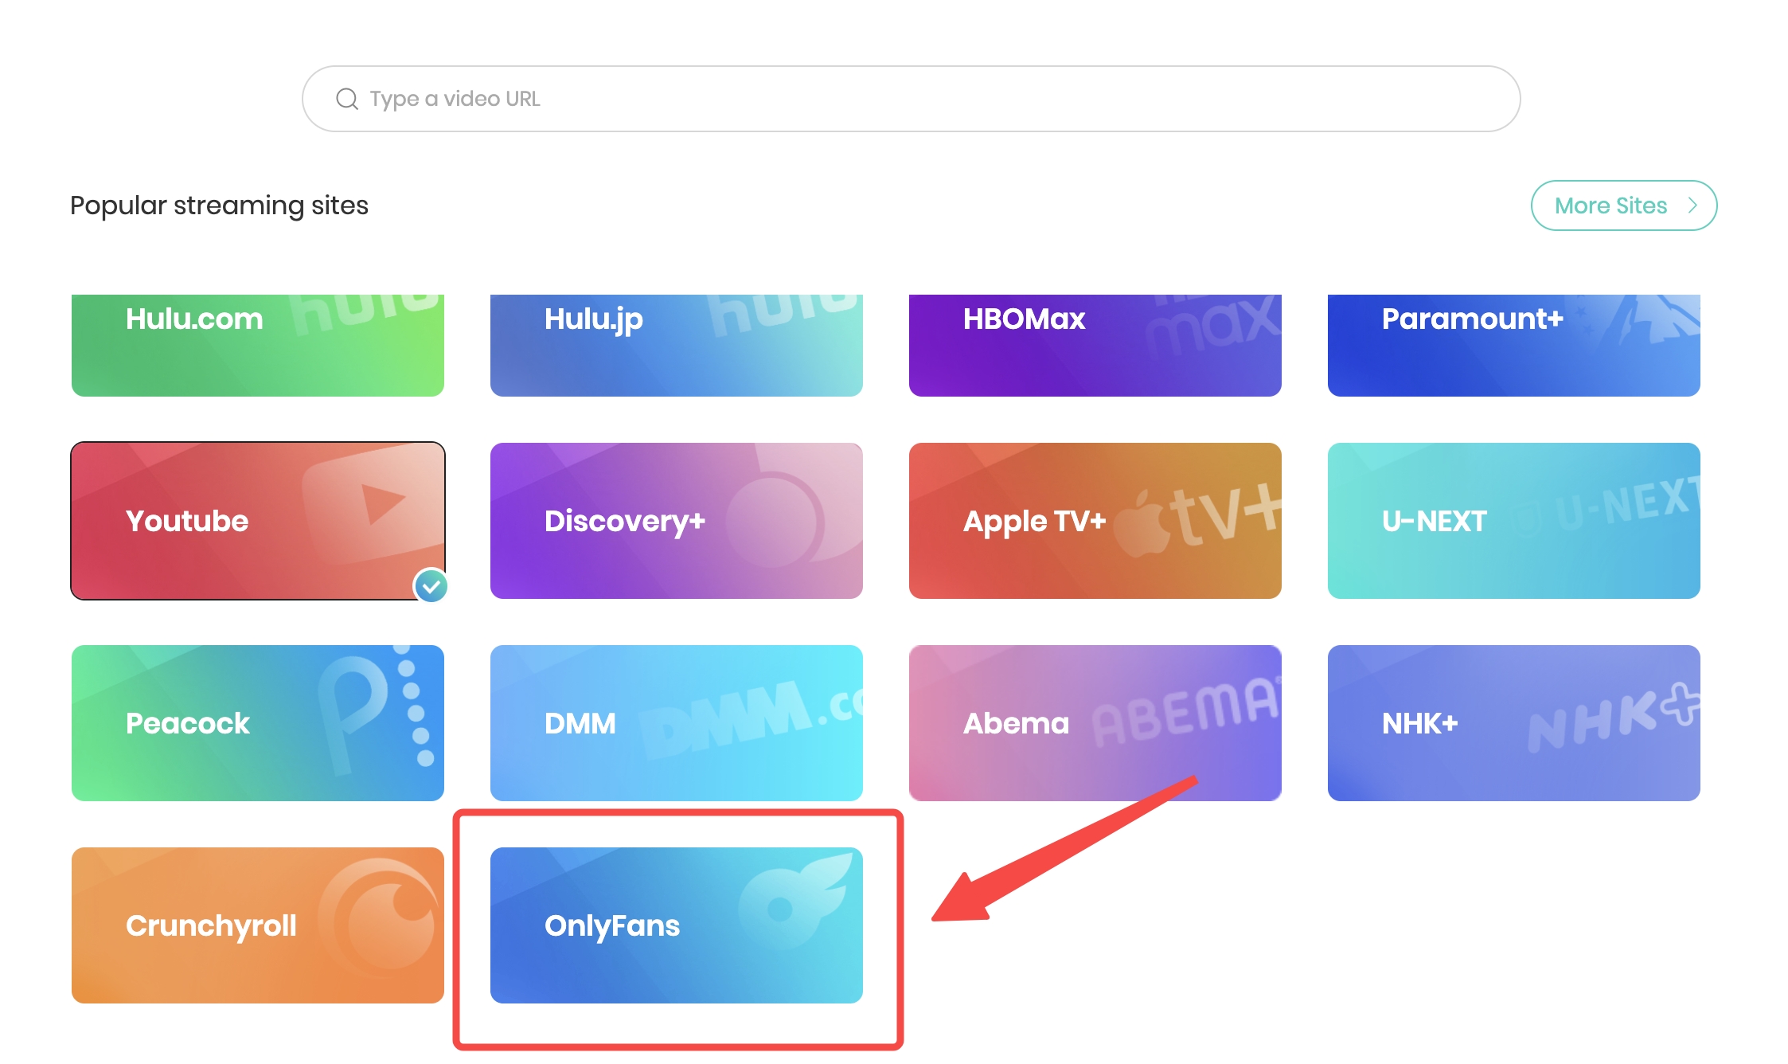Click the Peacock logo icon
Image resolution: width=1788 pixels, height=1064 pixels.
tap(376, 709)
